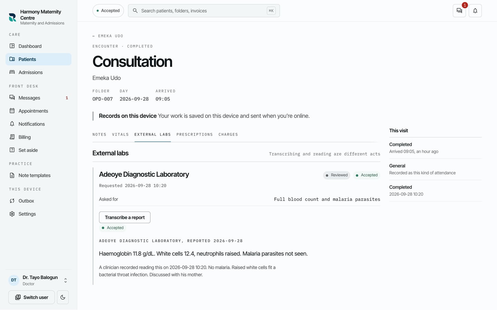Click the Accepted badge beside Reviewed
The height and width of the screenshot is (310, 497).
click(367, 175)
